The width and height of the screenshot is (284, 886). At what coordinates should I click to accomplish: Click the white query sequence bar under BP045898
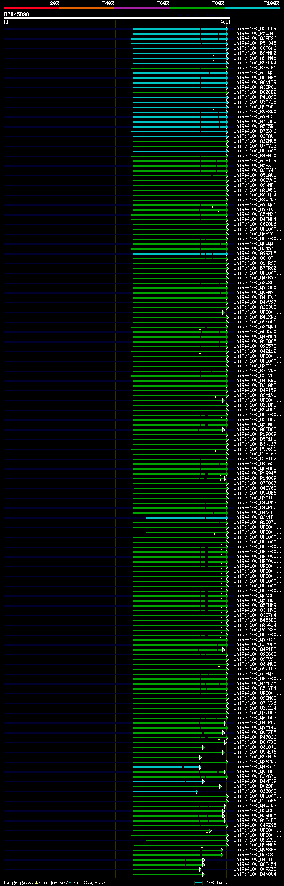pyautogui.click(x=117, y=18)
